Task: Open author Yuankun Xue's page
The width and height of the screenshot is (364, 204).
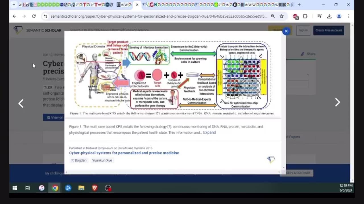Action: 102,160
